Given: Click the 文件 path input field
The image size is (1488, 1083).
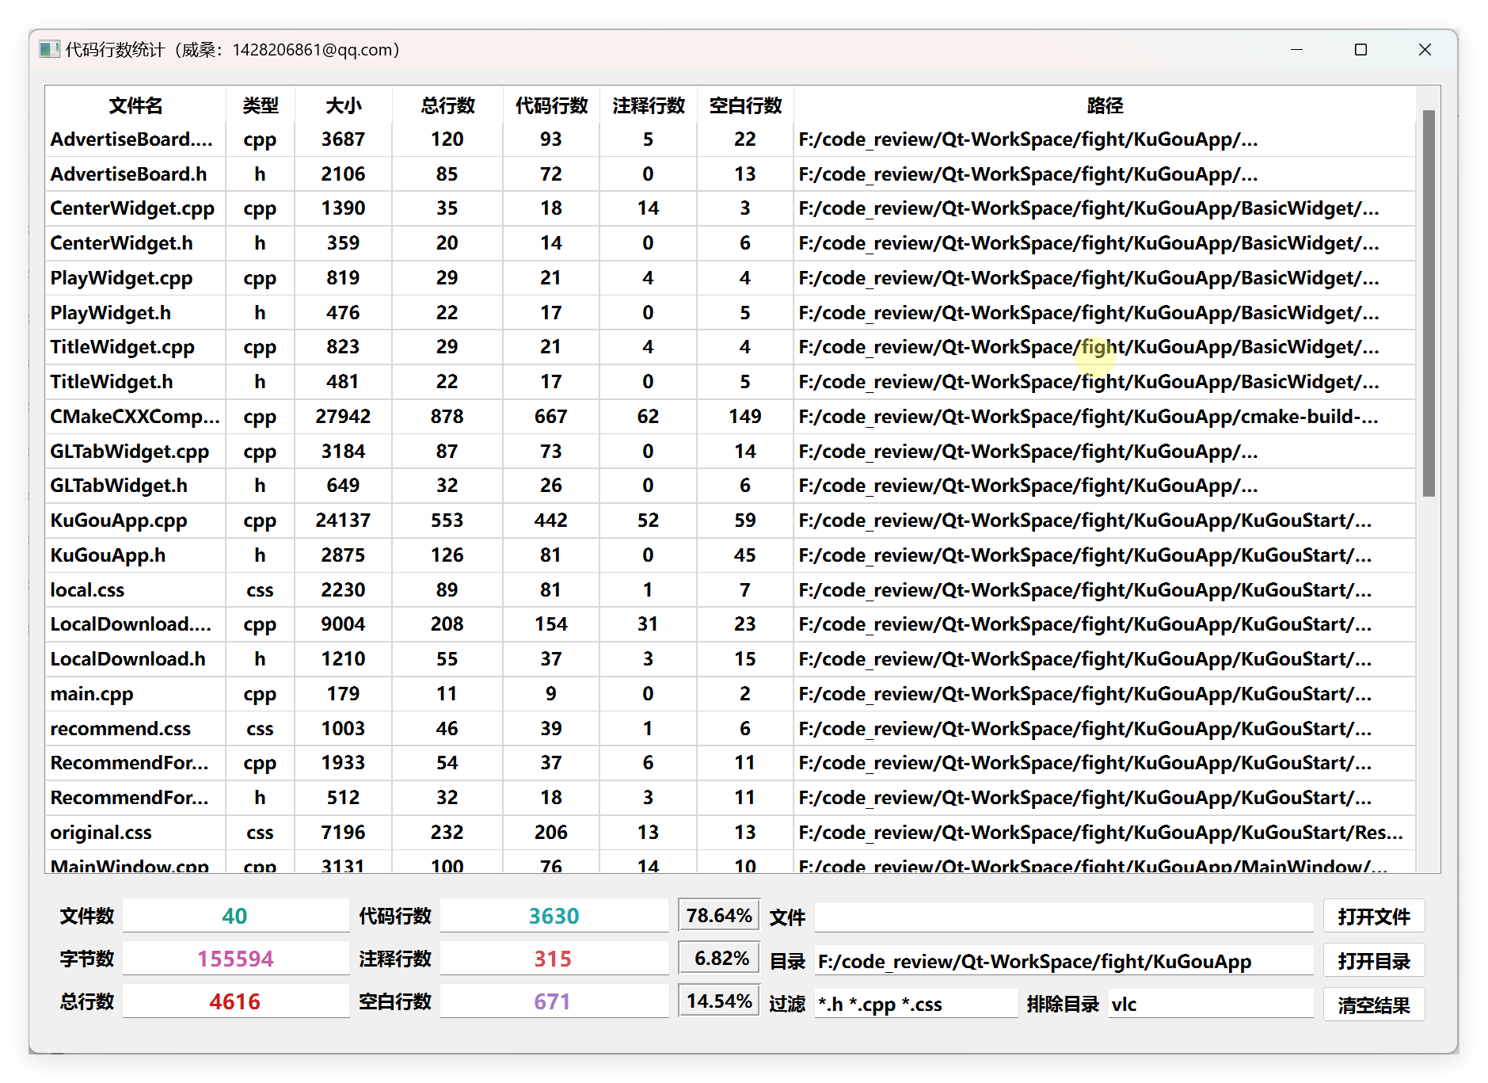Looking at the screenshot, I should [1064, 917].
